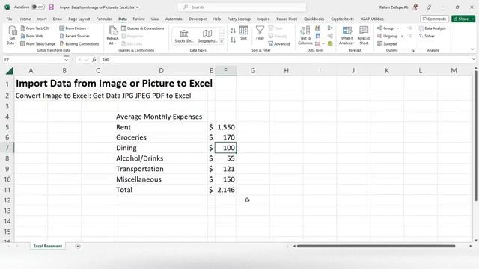This screenshot has width=479, height=269.
Task: Select the cell containing 1,550
Action: coord(225,127)
